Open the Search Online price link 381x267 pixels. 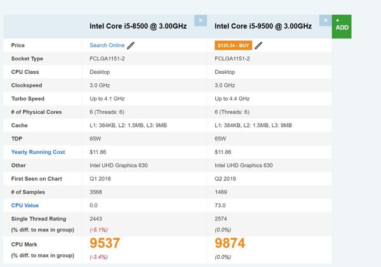pos(107,45)
